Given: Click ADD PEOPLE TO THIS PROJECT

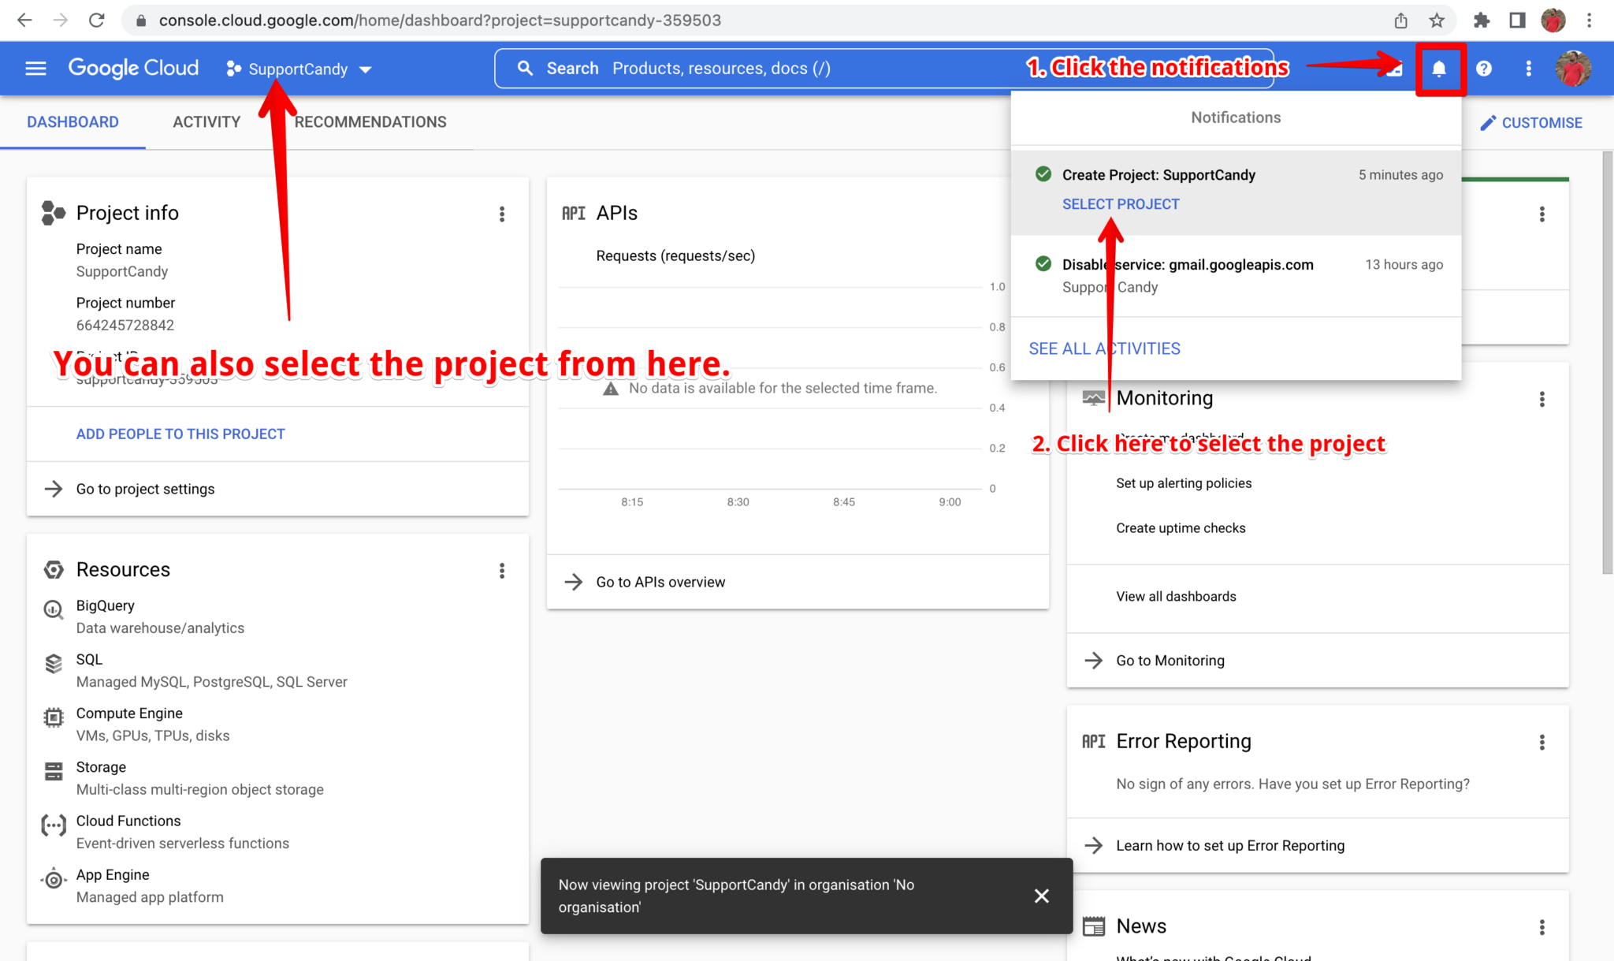Looking at the screenshot, I should tap(180, 434).
